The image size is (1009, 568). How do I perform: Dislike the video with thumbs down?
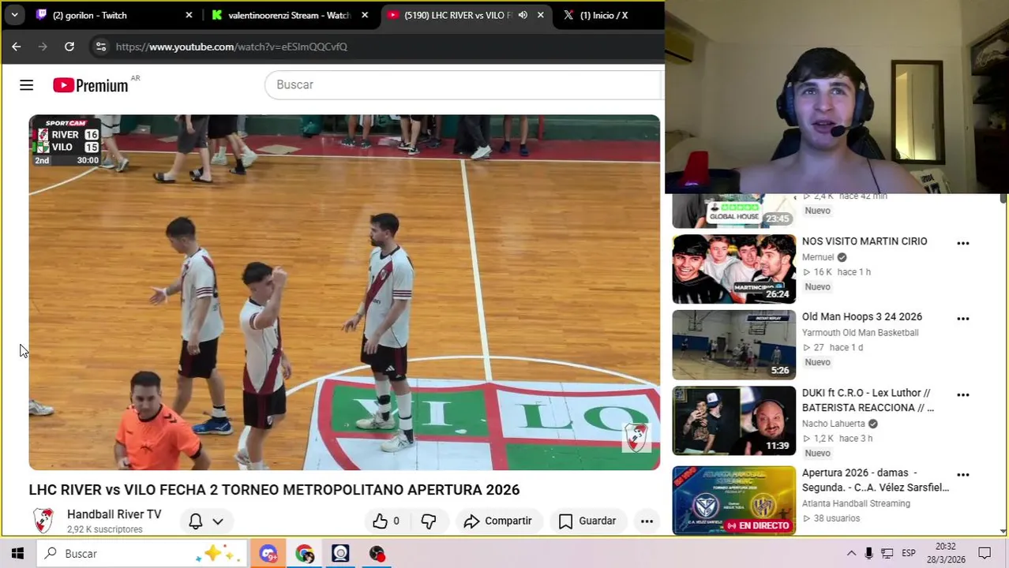click(429, 521)
